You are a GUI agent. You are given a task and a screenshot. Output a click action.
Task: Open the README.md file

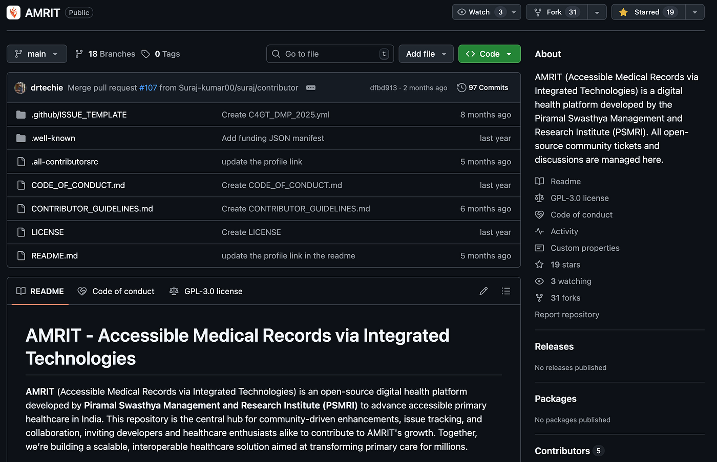[54, 256]
